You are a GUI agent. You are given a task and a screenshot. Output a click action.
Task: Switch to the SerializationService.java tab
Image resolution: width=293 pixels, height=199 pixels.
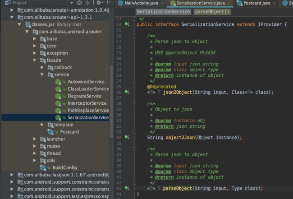201,3
